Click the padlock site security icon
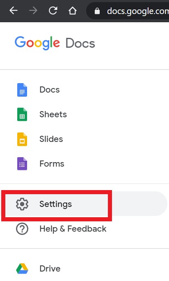 [97, 11]
